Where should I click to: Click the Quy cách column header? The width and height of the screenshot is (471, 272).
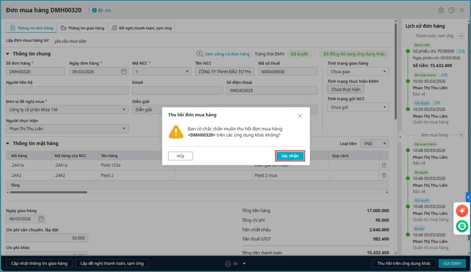click(340, 156)
